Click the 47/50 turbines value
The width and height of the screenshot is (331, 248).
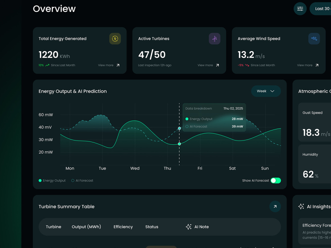pyautogui.click(x=152, y=55)
